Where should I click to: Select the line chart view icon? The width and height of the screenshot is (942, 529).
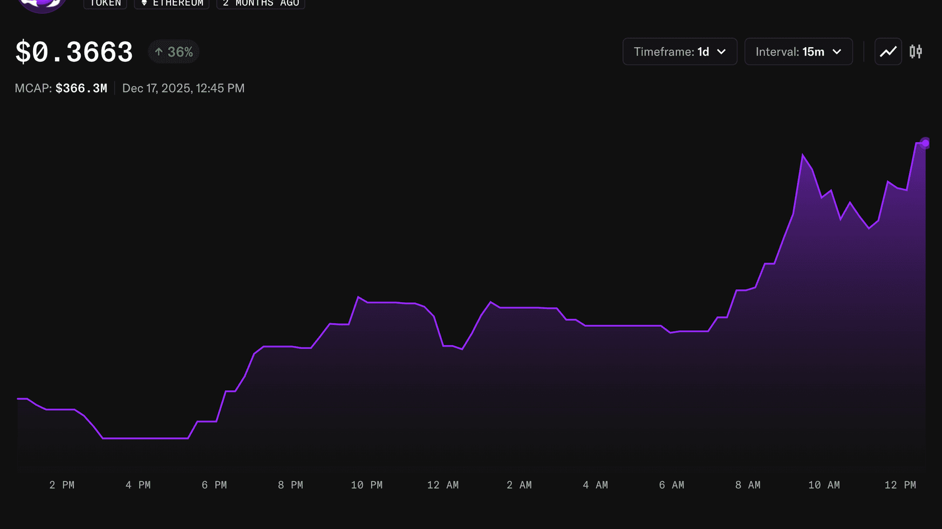coord(888,51)
